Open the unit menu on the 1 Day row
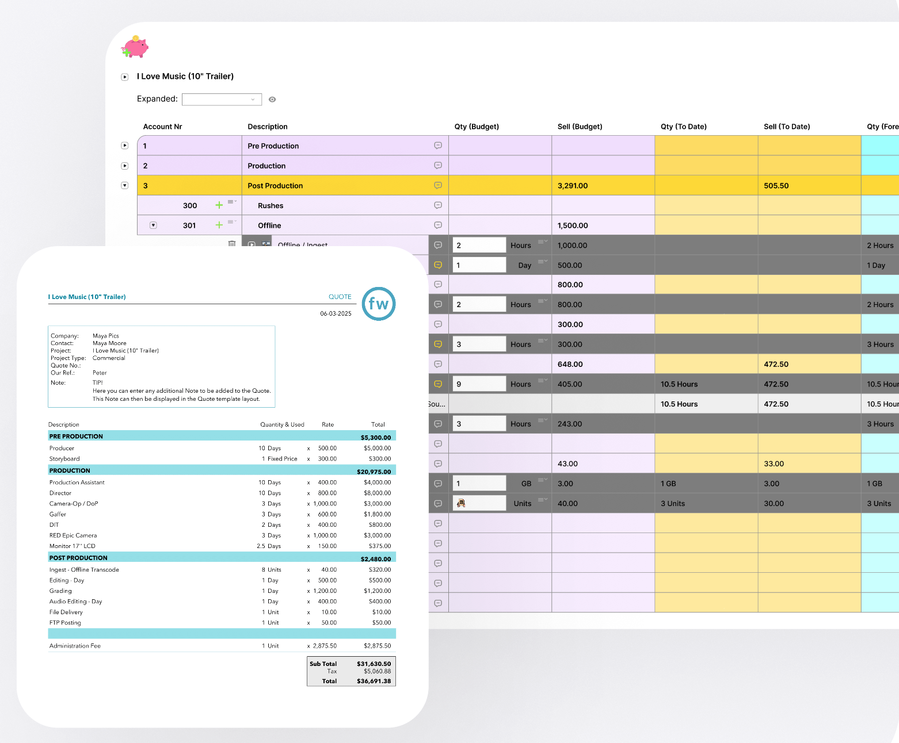899x743 pixels. 543,262
